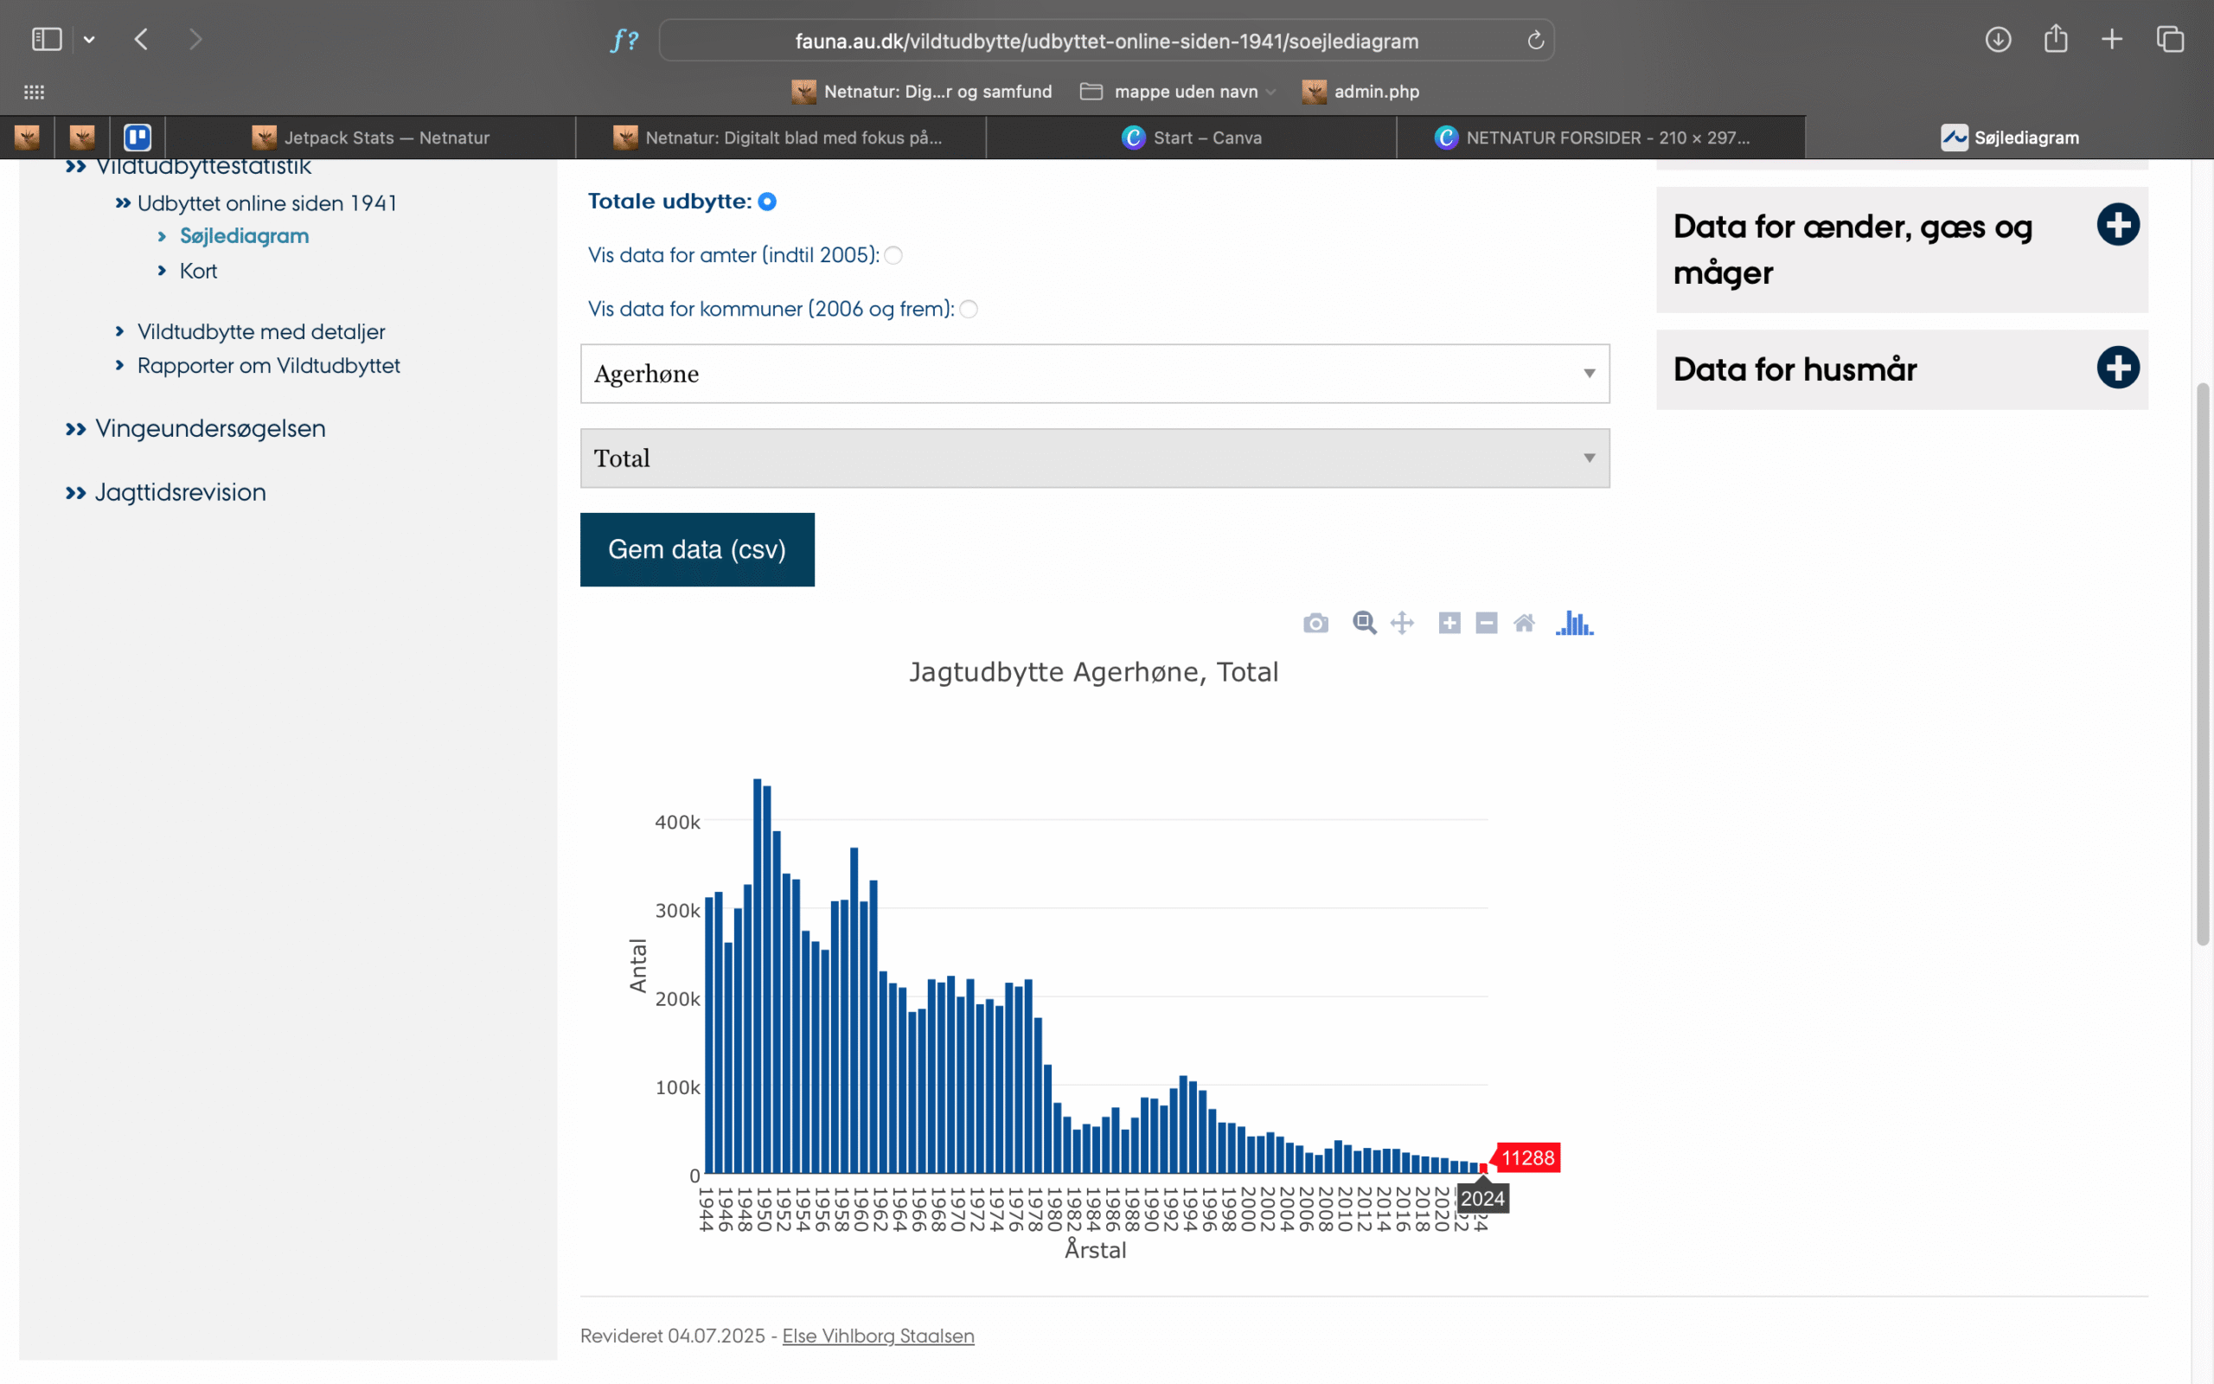Click the chart zoom out minus icon

coord(1487,624)
